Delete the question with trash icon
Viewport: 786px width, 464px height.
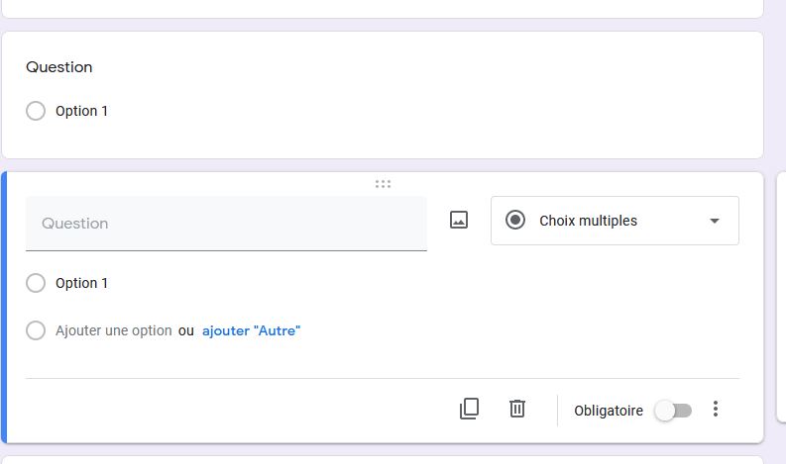tap(516, 409)
